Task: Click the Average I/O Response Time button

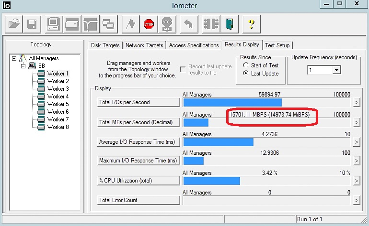Action: 138,142
